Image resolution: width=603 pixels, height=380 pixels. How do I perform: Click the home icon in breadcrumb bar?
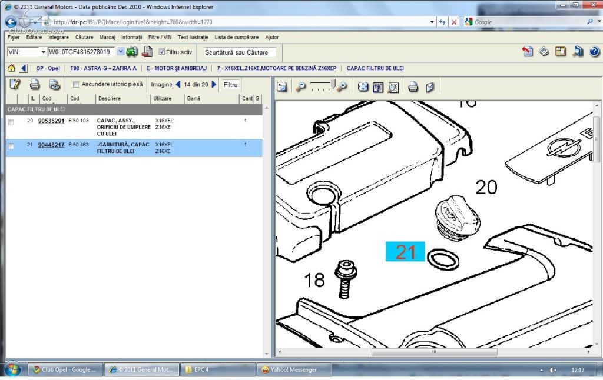click(x=12, y=68)
